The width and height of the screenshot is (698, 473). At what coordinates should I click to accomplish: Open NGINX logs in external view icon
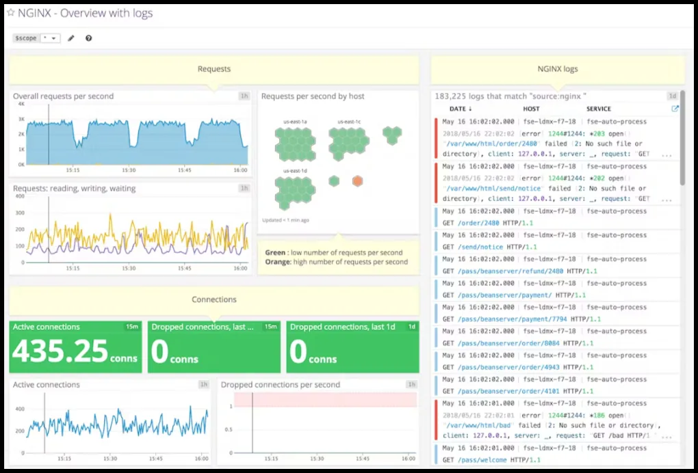click(x=675, y=109)
